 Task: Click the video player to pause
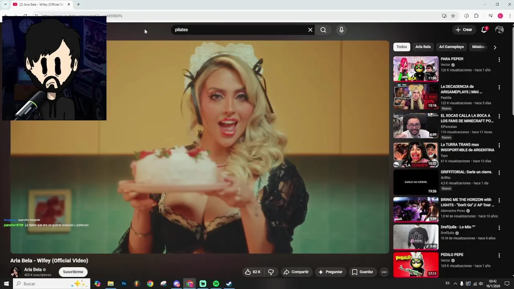(200, 147)
